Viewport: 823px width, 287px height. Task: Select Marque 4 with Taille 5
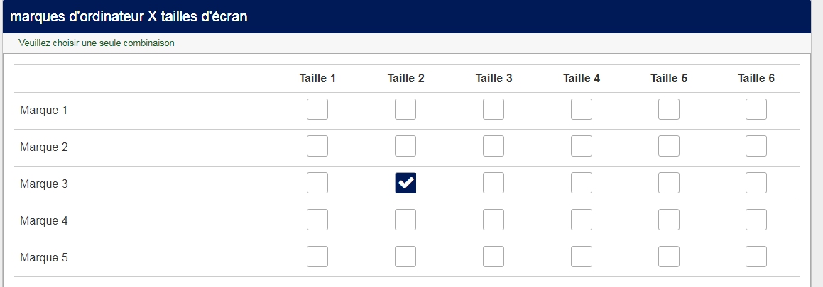point(669,220)
